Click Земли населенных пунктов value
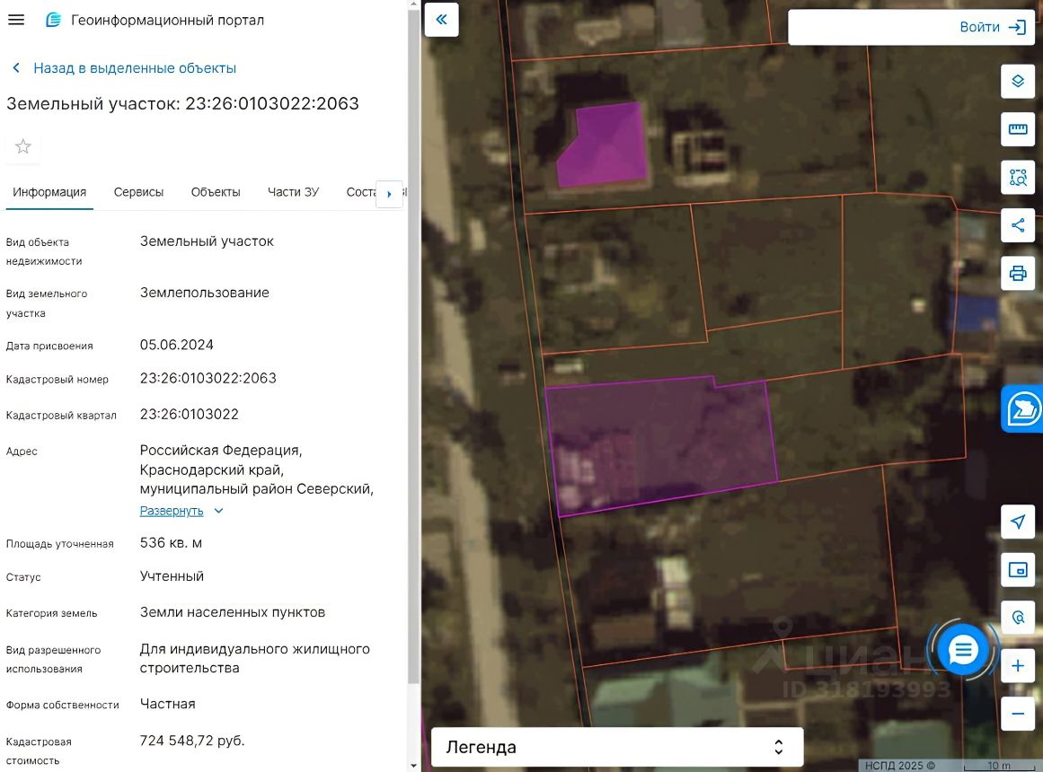Viewport: 1043px width, 772px height. [x=232, y=612]
